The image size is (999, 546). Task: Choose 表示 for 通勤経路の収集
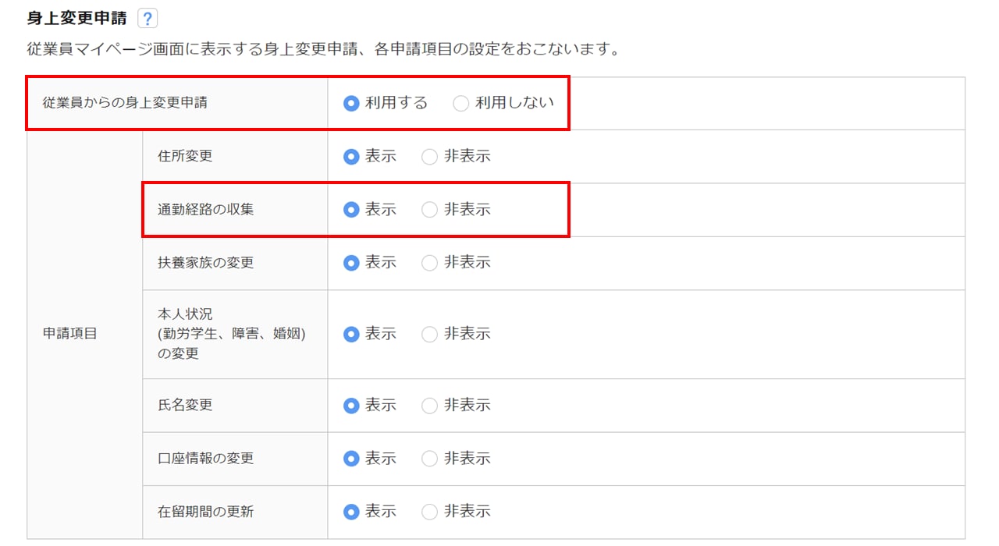coord(352,210)
